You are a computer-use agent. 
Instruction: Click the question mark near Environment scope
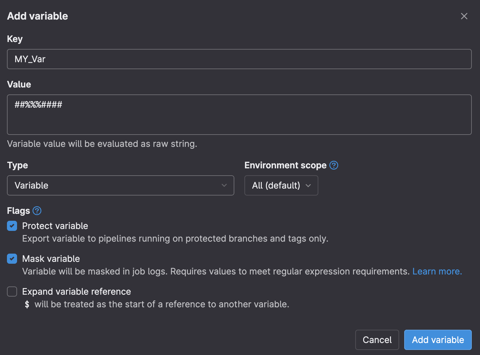[334, 165]
